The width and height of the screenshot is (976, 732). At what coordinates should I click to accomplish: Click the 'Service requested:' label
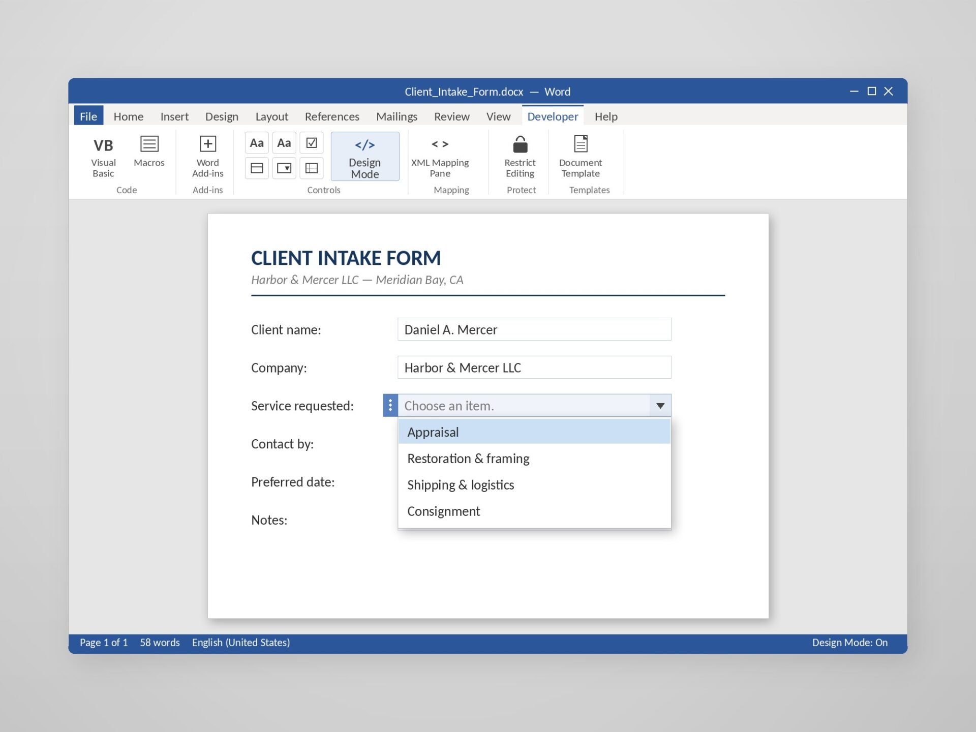(x=302, y=406)
